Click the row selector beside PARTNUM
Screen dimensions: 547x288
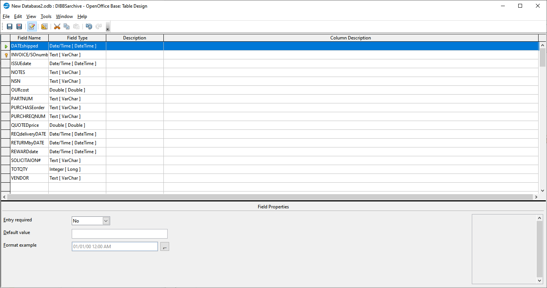[5, 99]
